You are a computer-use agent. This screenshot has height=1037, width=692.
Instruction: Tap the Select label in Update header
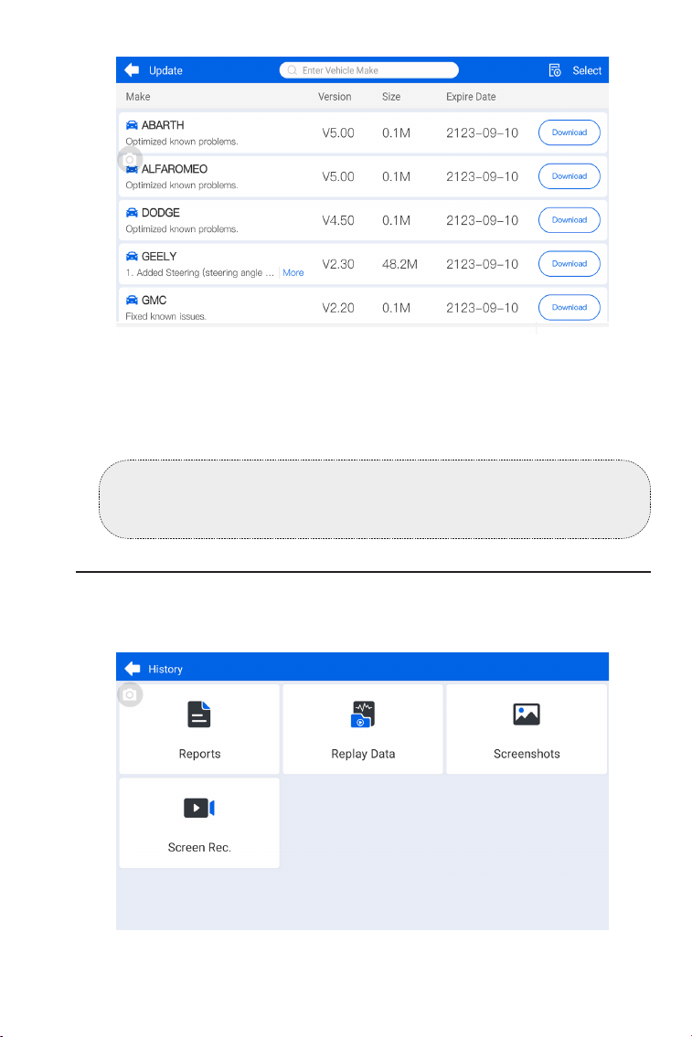click(x=587, y=70)
